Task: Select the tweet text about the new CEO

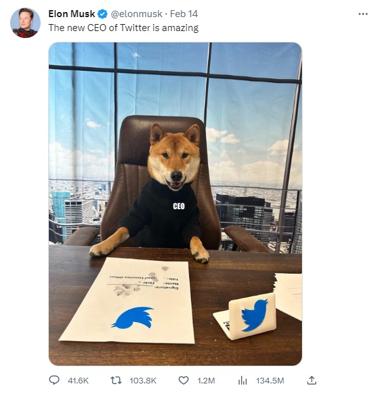Action: pos(124,28)
